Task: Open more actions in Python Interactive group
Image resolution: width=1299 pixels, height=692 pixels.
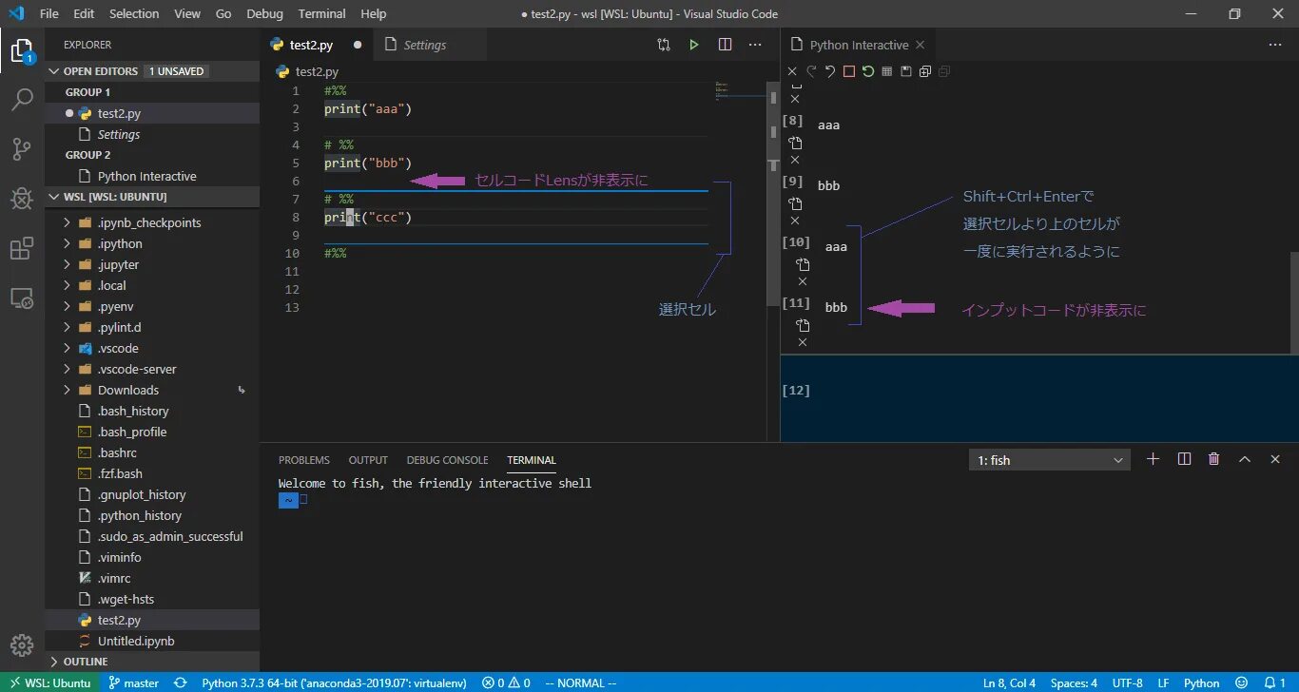Action: click(1275, 45)
